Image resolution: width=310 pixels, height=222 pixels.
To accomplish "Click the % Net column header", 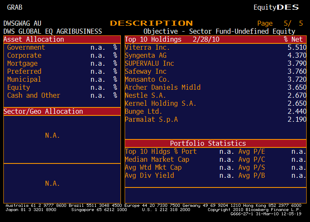I will [293, 39].
